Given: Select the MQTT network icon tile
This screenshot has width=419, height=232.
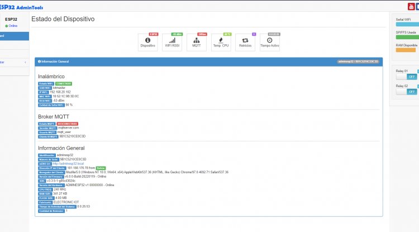Looking at the screenshot, I should [197, 42].
